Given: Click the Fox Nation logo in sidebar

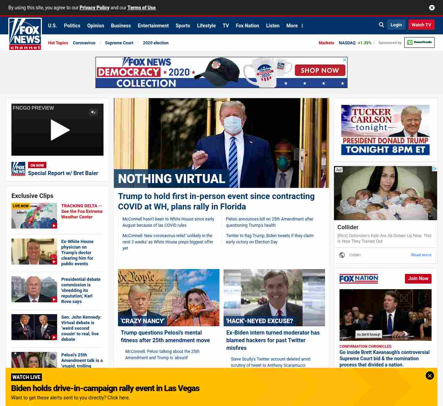Looking at the screenshot, I should tap(359, 279).
